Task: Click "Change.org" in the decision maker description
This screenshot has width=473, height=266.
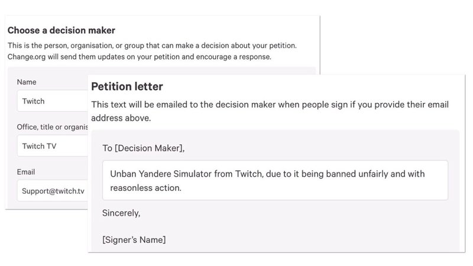Action: click(x=28, y=57)
